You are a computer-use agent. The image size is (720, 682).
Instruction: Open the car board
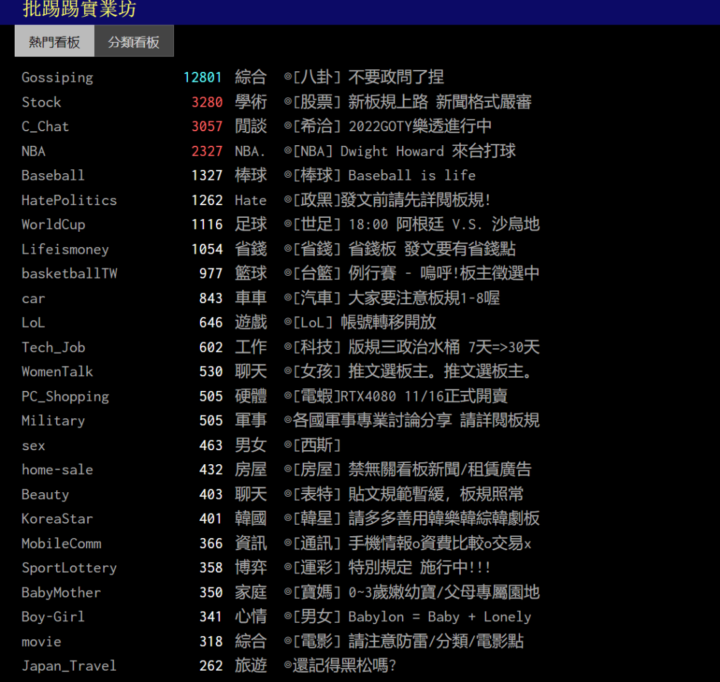(33, 298)
